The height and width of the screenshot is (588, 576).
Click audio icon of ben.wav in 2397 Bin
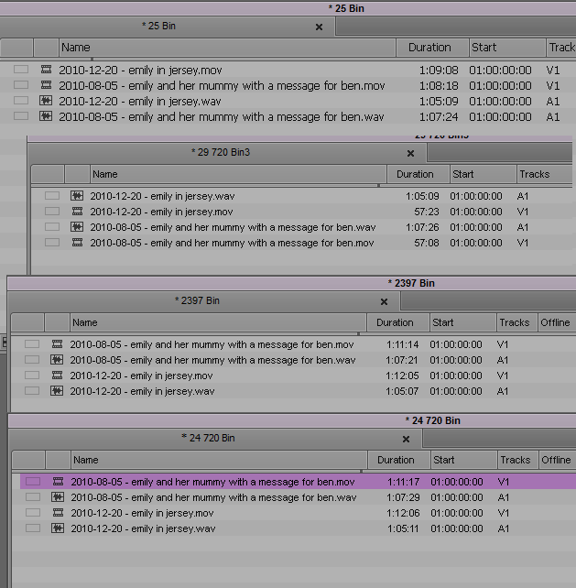click(x=57, y=360)
